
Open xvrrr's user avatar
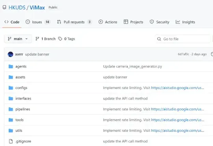point(11,54)
